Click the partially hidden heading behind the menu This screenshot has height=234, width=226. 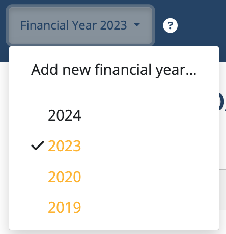(222, 102)
